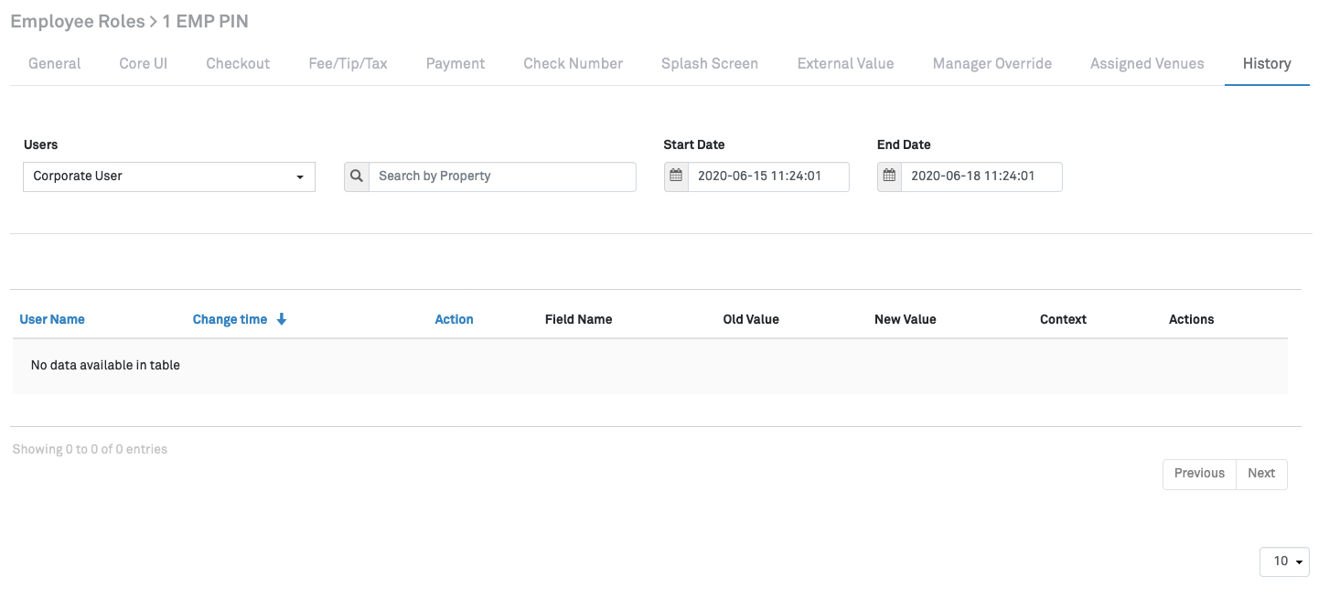Image resolution: width=1329 pixels, height=599 pixels.
Task: Switch to the General tab
Action: click(55, 64)
